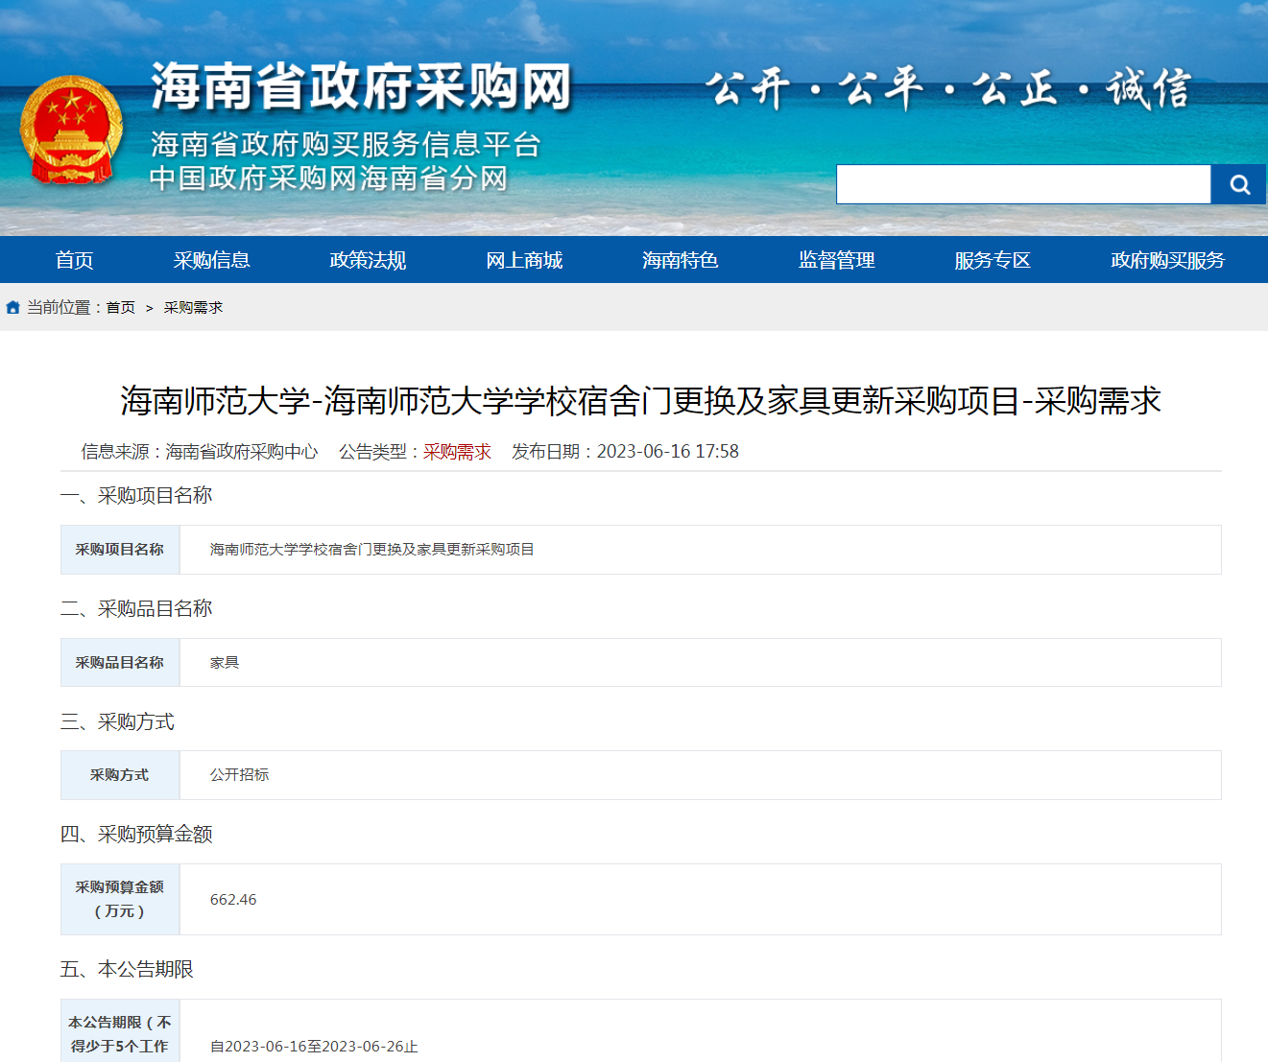This screenshot has height=1062, width=1268.
Task: Open the 监督管理 navigation menu
Action: 837,260
